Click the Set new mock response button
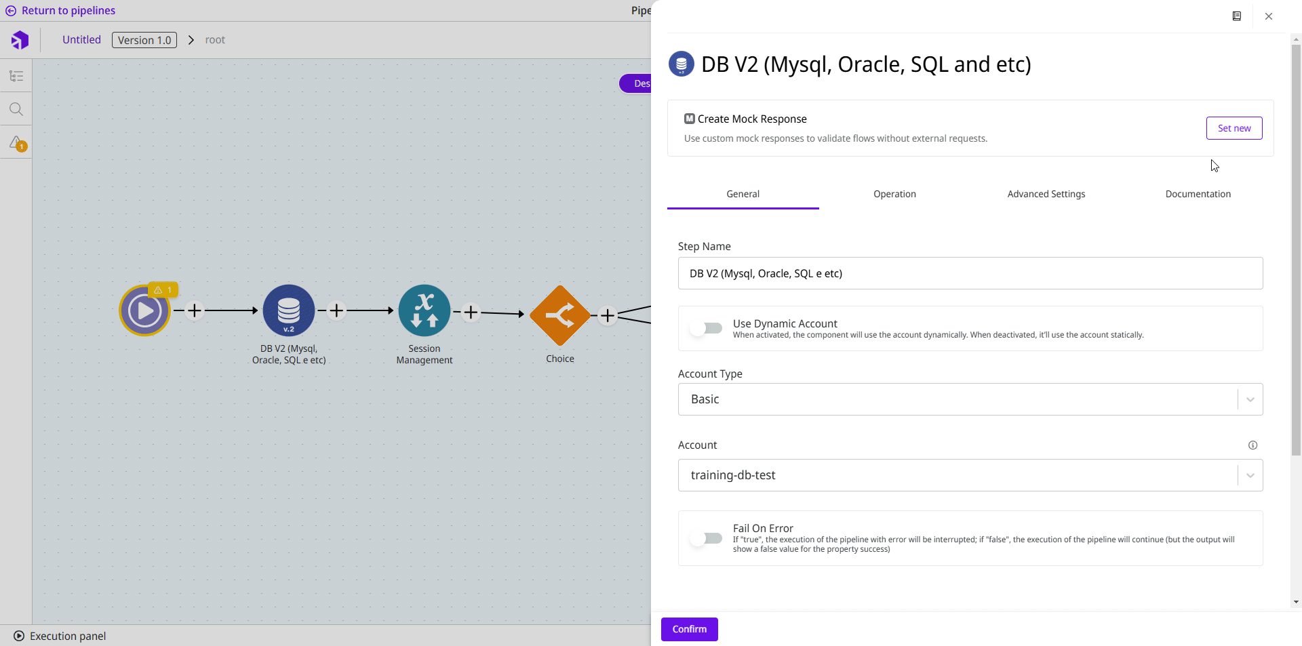1302x646 pixels. click(1234, 128)
